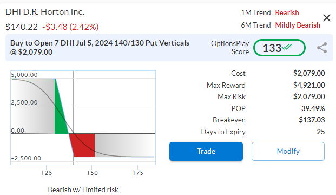Close the DHI trade idea panel
Image resolution: width=336 pixels, height=195 pixels.
pyautogui.click(x=327, y=18)
